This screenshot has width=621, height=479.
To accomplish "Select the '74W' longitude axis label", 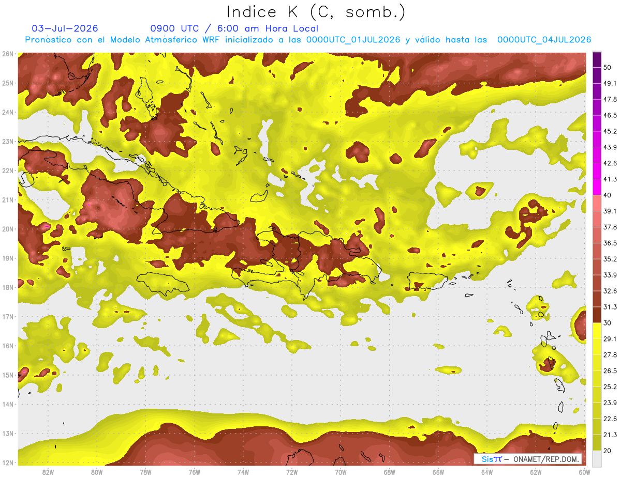I will (243, 472).
